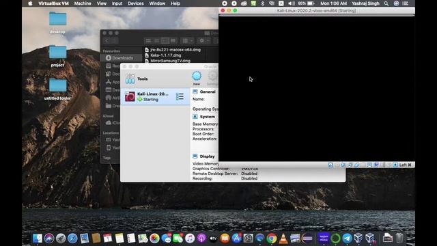Open Apple TV from the Dock
Image resolution: width=437 pixels, height=246 pixels.
tap(213, 238)
